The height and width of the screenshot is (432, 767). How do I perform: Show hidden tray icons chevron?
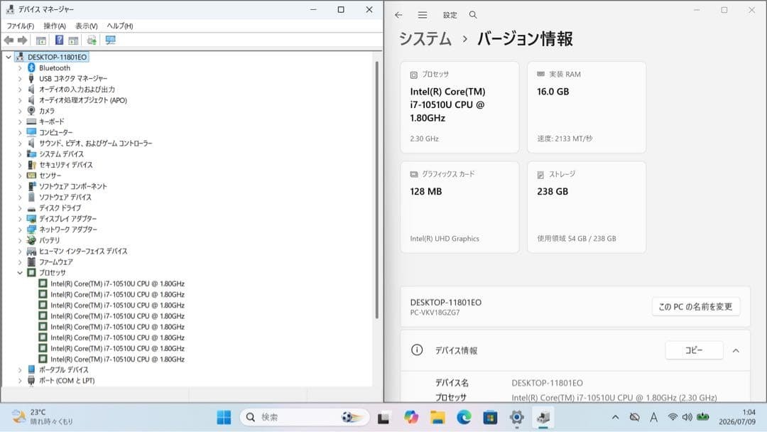point(615,417)
